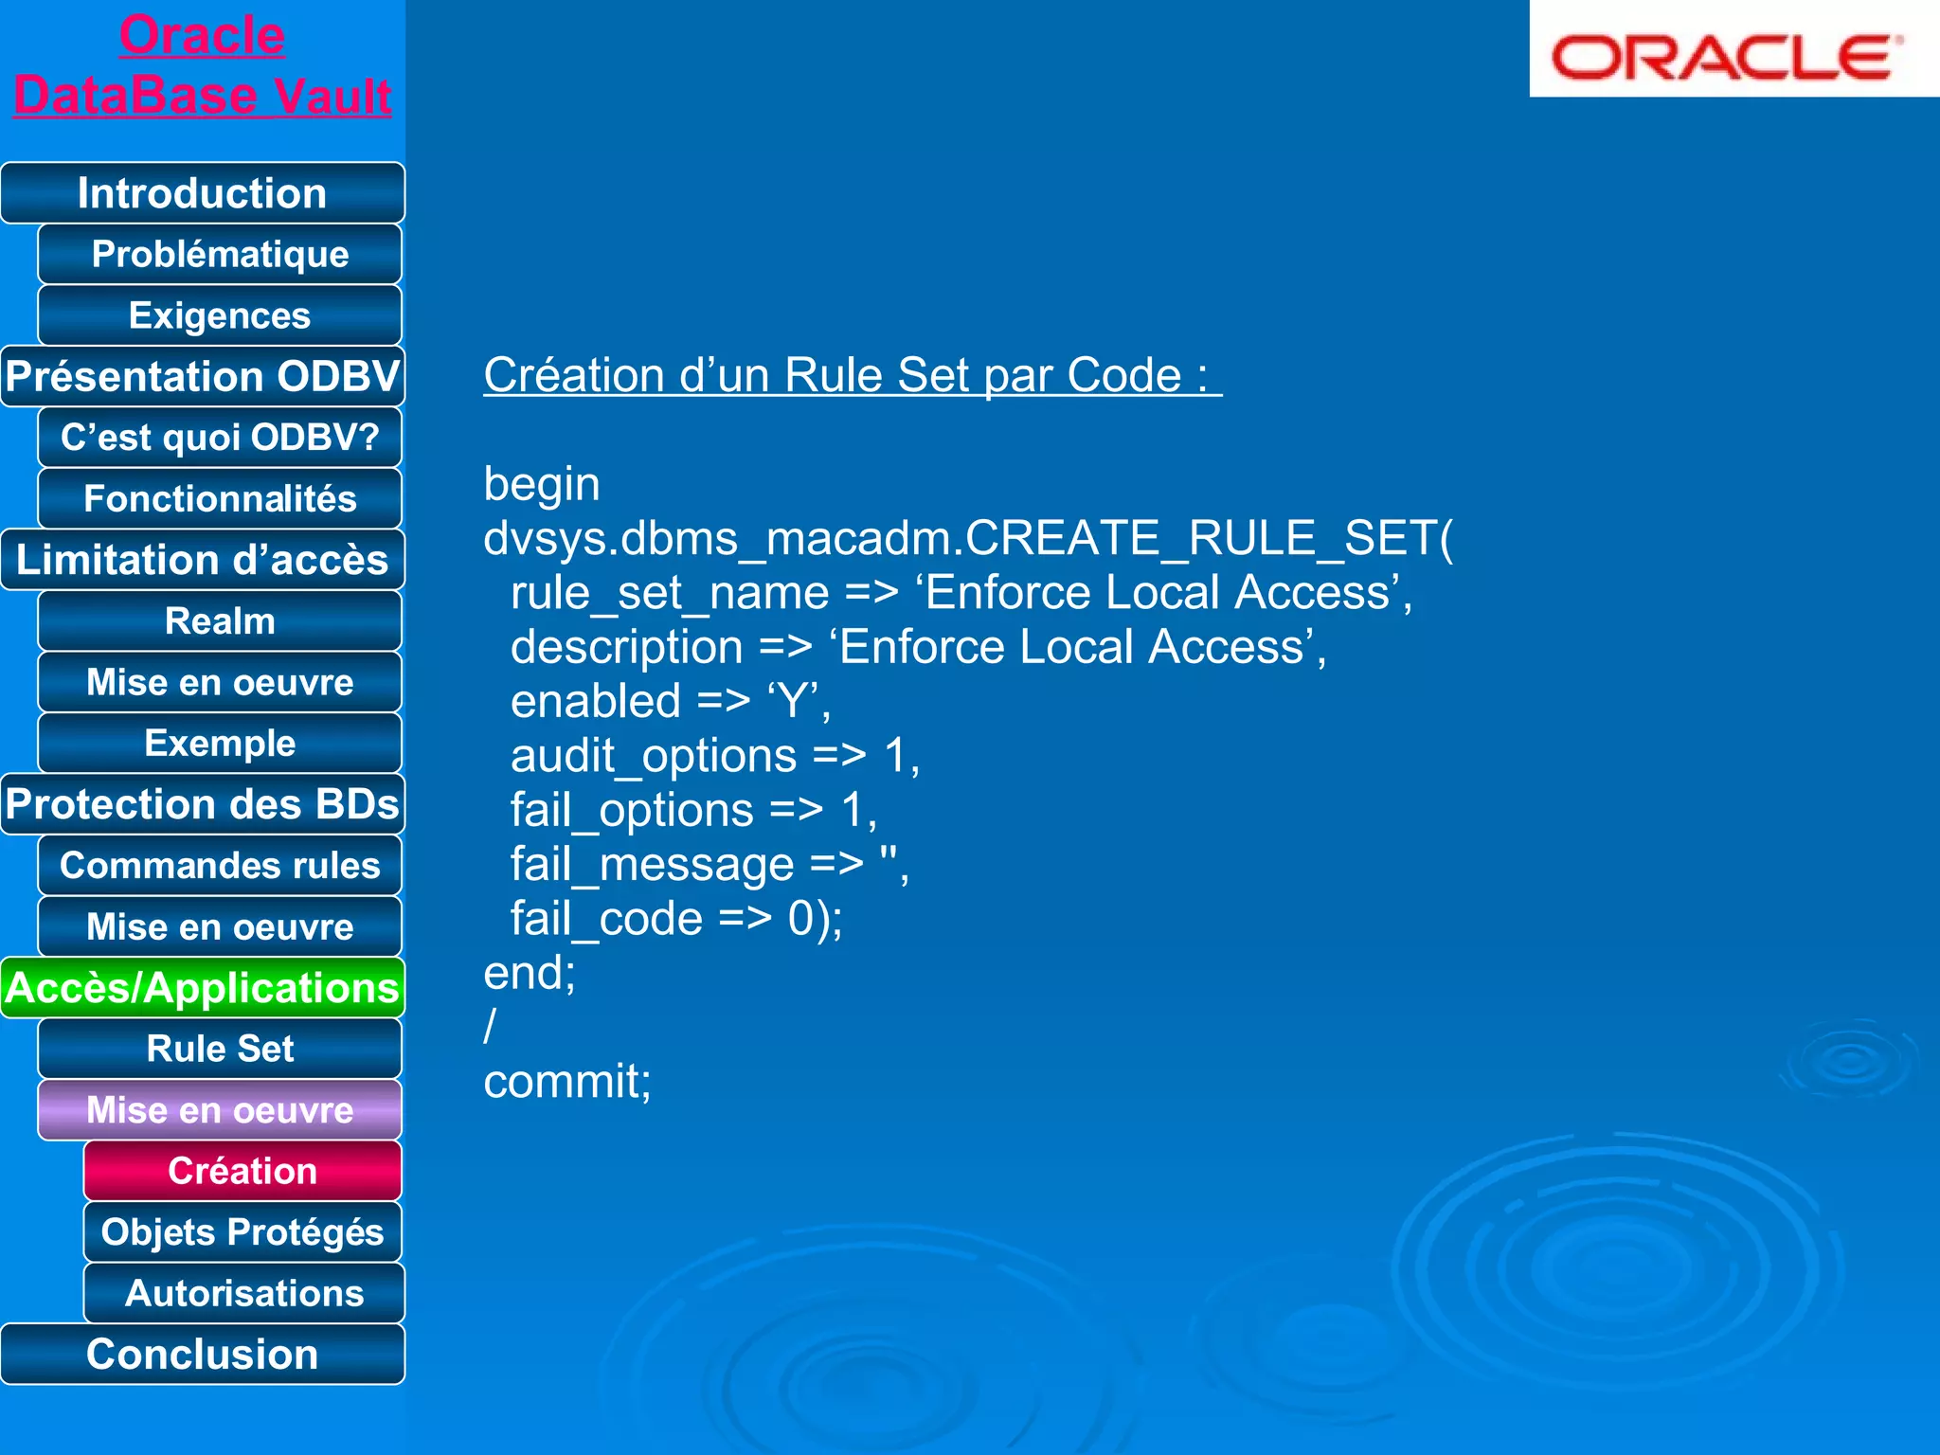Open the Oracle DataBase Vault title link
1940x1455 pixels.
point(202,65)
